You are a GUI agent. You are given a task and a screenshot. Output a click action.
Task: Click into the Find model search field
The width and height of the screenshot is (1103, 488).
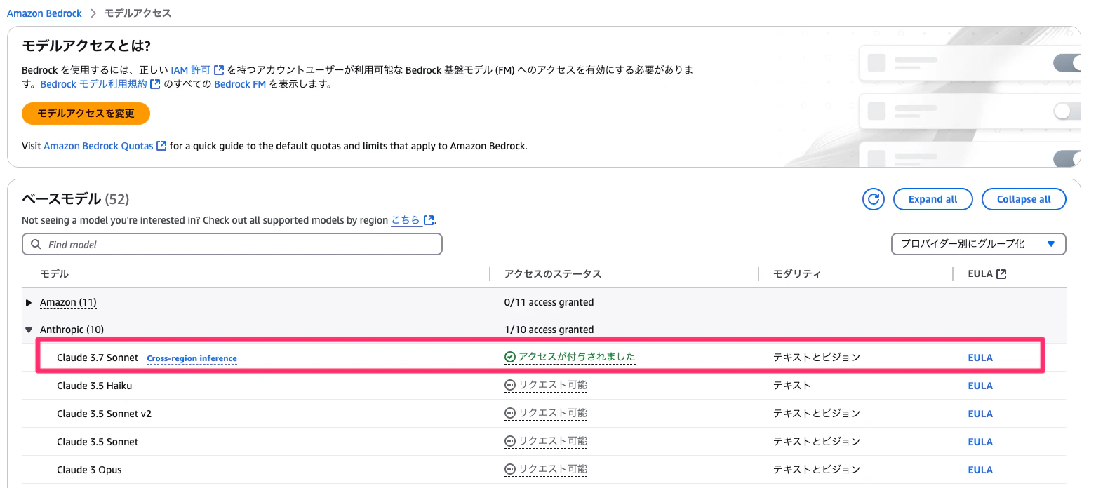(x=232, y=244)
